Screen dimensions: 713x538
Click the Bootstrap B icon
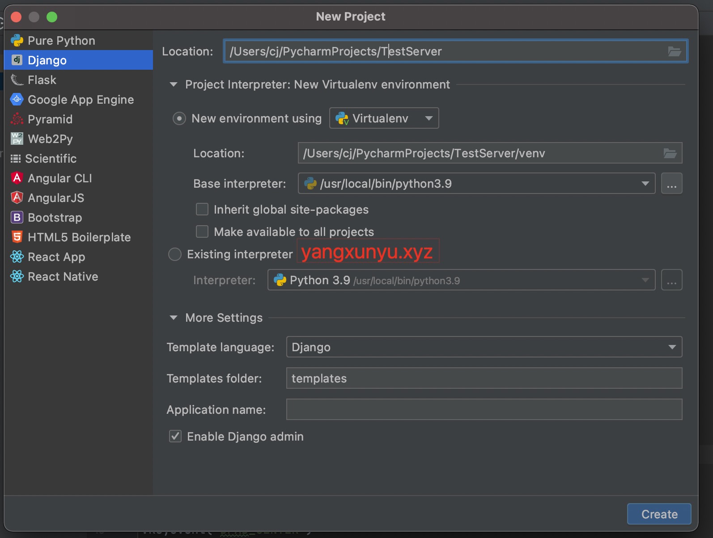coord(17,217)
